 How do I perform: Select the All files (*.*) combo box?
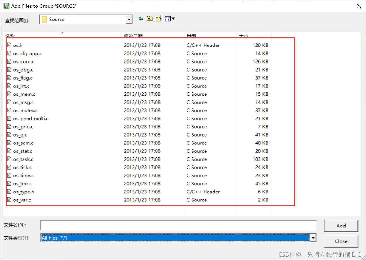pyautogui.click(x=178, y=238)
